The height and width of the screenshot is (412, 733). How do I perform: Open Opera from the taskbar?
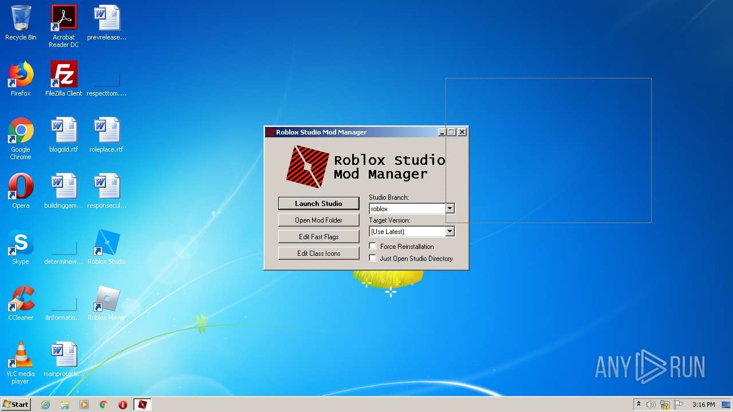[123, 405]
